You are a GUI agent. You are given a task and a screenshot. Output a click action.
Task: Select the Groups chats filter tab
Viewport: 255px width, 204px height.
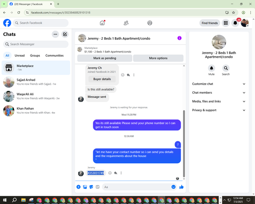pyautogui.click(x=35, y=56)
